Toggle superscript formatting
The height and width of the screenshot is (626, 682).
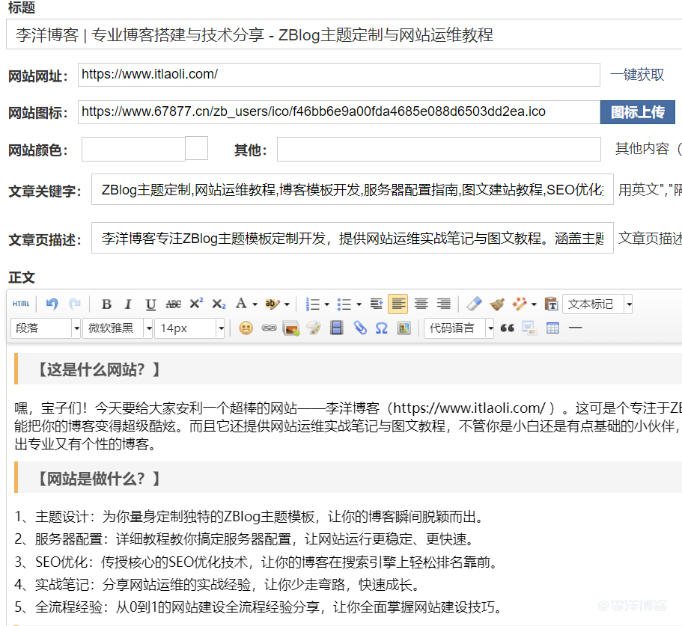(195, 304)
